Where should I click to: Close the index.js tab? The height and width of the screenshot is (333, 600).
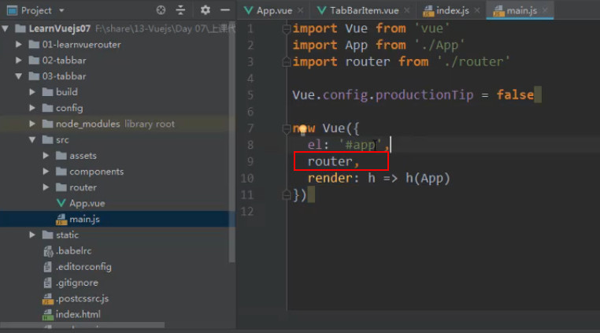(477, 11)
